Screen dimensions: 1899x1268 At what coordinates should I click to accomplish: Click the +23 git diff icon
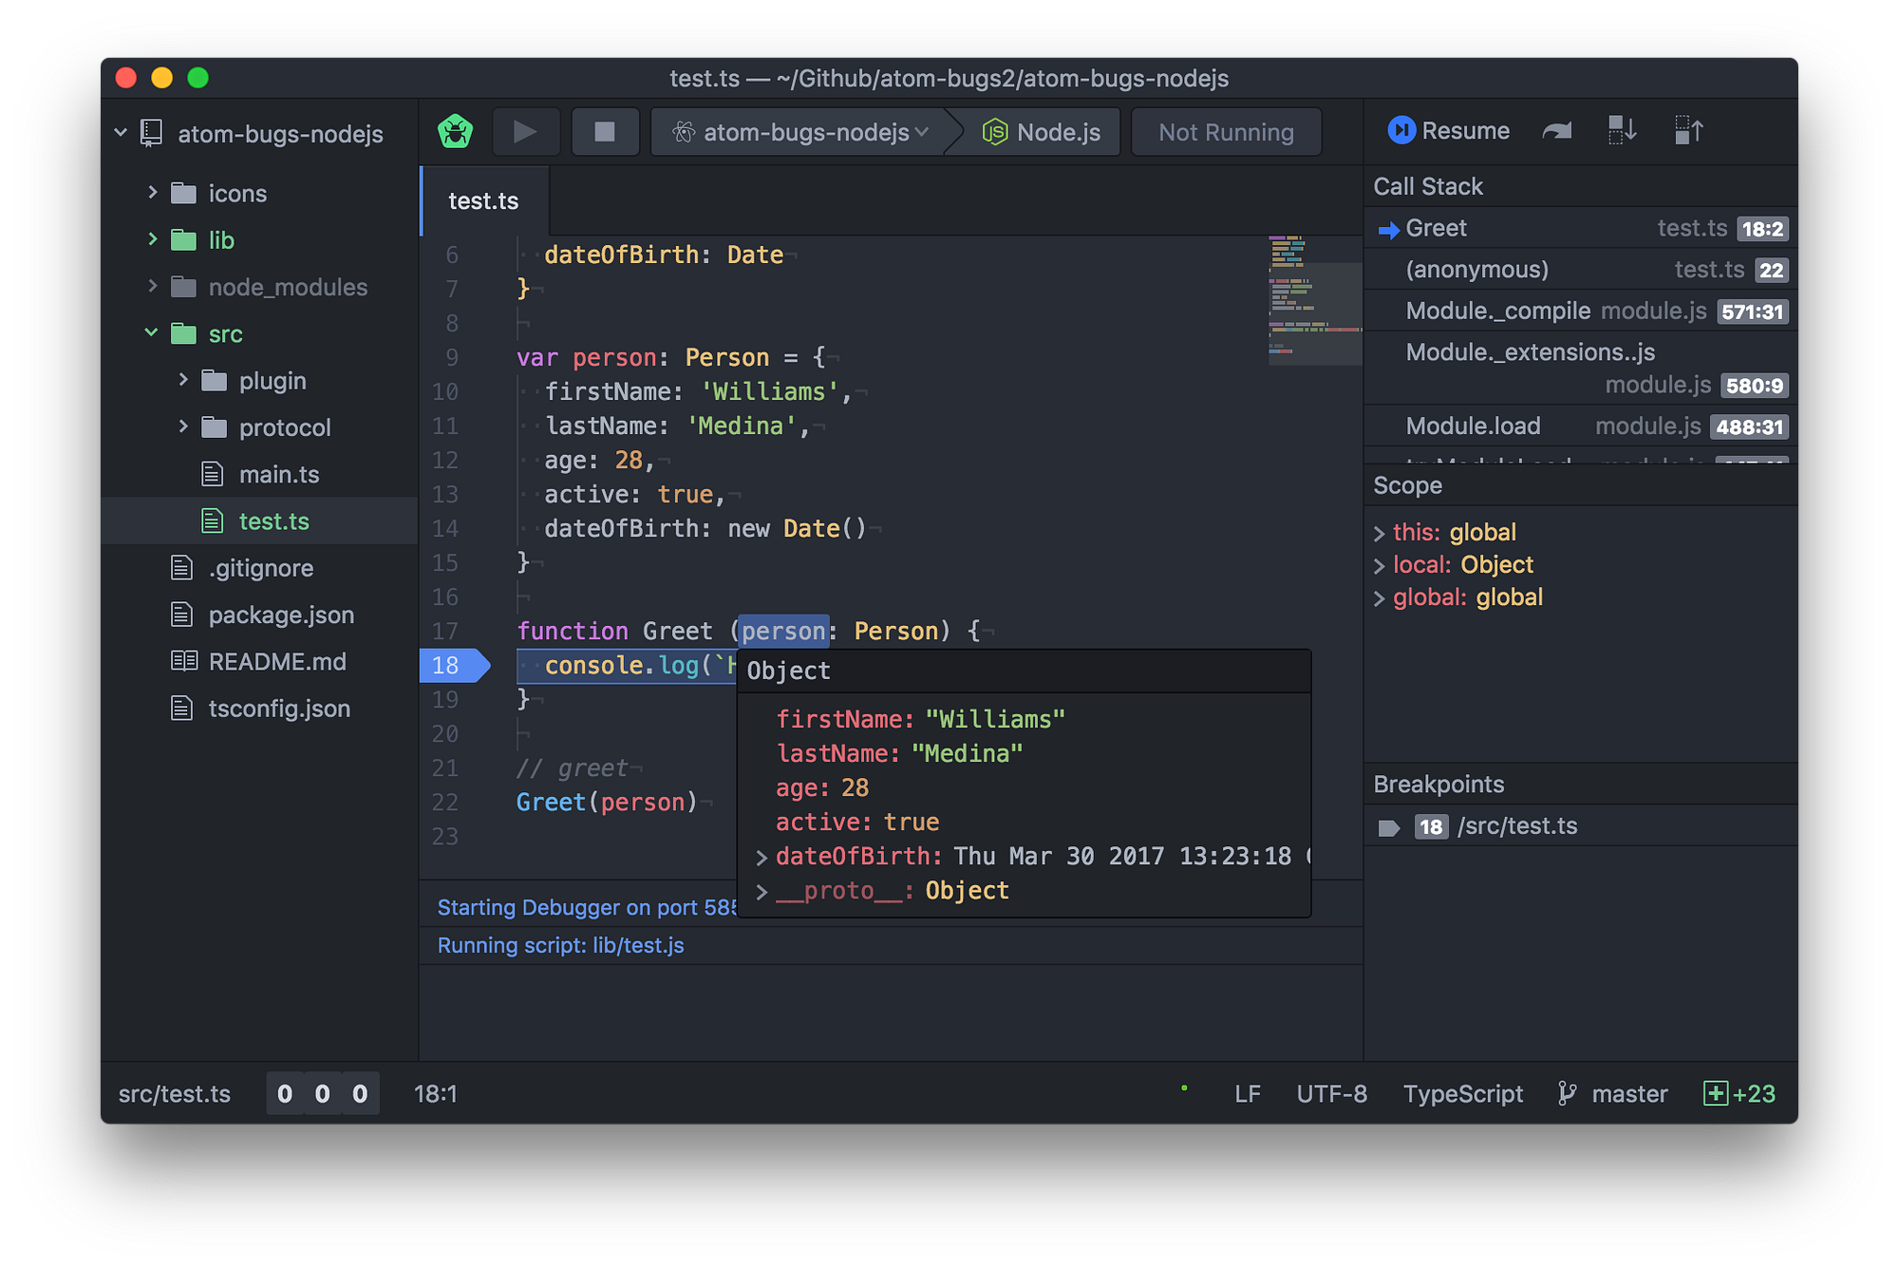1739,1093
